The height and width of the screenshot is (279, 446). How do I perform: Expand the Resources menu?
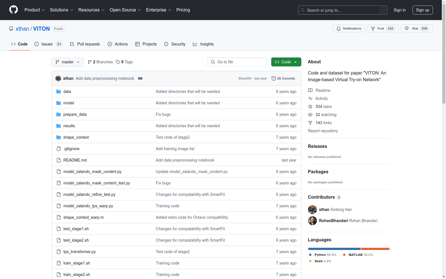point(91,10)
